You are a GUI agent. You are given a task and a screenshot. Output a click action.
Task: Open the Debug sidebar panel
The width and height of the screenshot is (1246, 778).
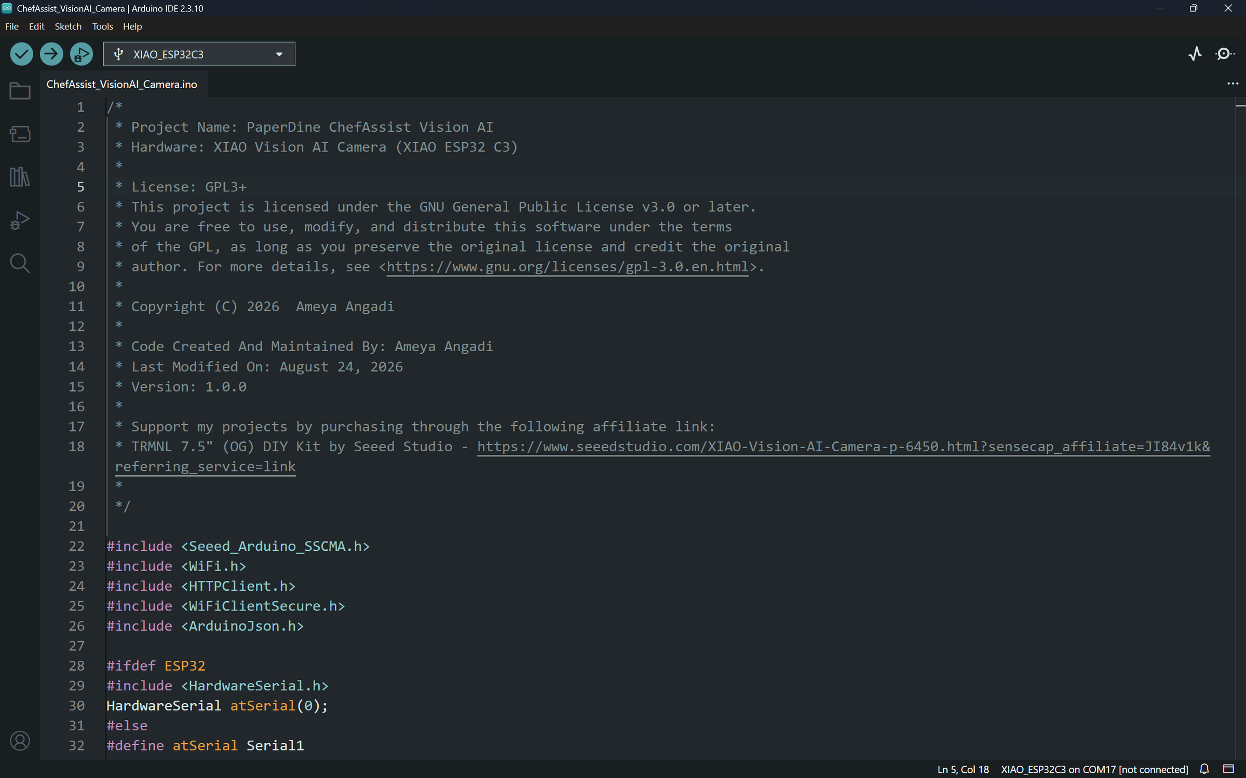[x=20, y=220]
